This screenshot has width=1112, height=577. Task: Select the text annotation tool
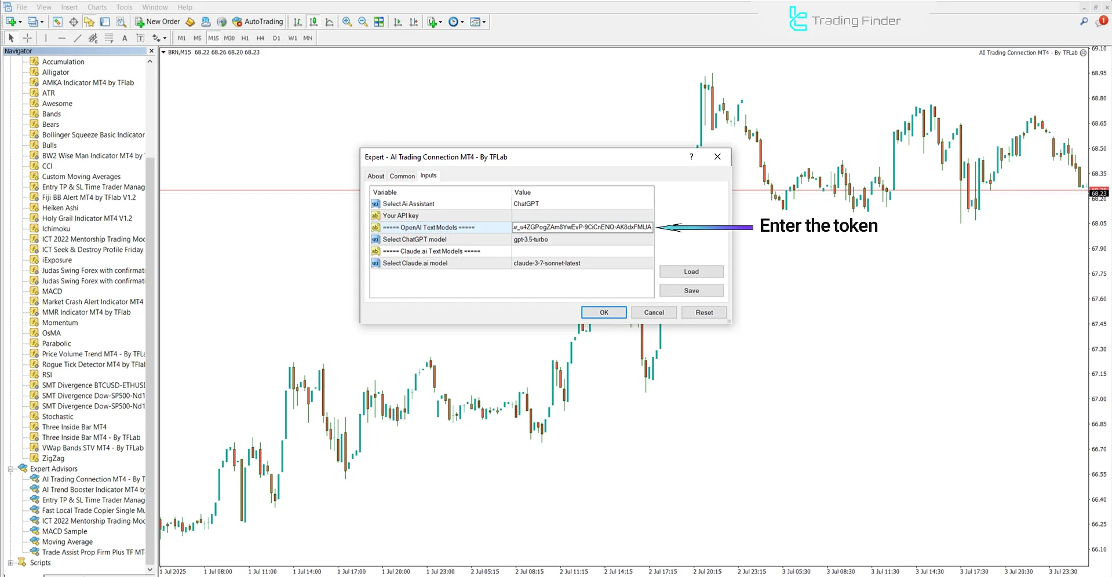pyautogui.click(x=125, y=38)
